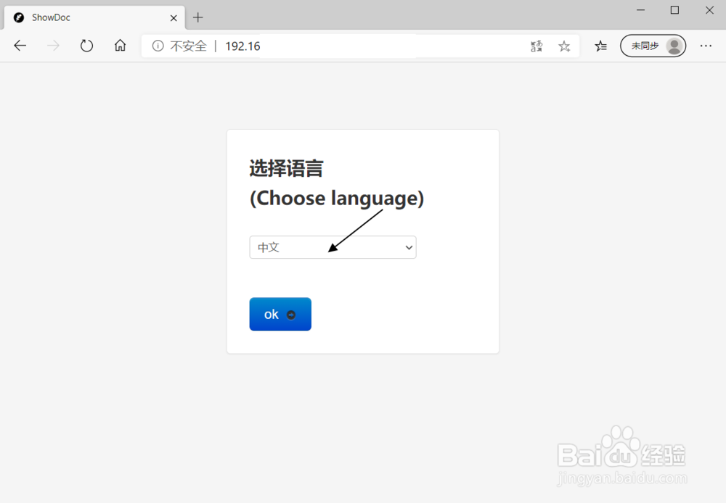Viewport: 726px width, 503px height.
Task: Click the site info icon beside 不安全
Action: tap(158, 46)
